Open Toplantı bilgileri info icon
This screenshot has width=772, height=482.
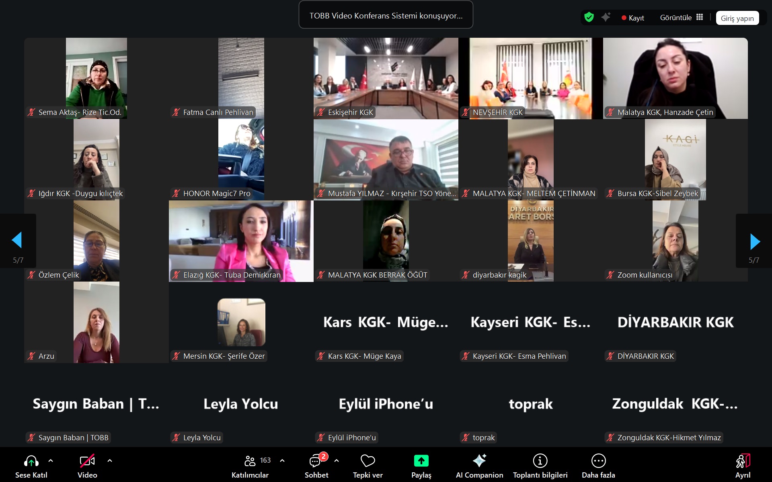click(x=540, y=461)
